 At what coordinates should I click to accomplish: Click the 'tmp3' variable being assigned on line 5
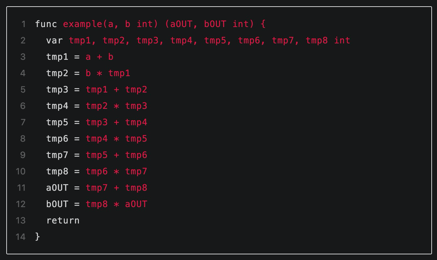point(57,89)
